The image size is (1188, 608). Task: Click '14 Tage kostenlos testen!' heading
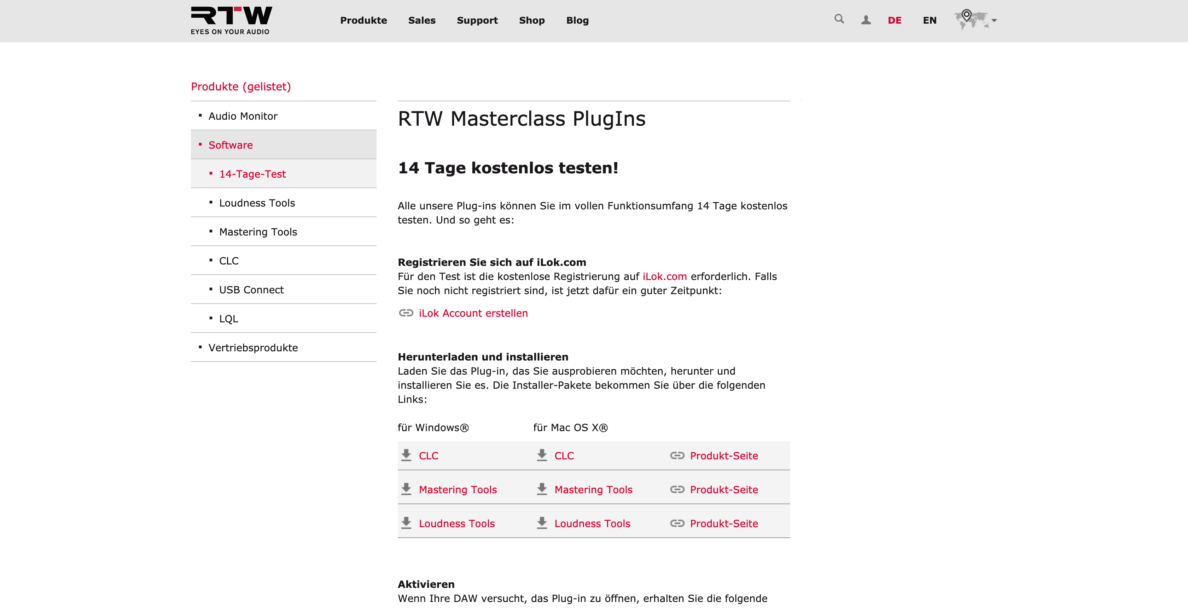[x=508, y=168]
